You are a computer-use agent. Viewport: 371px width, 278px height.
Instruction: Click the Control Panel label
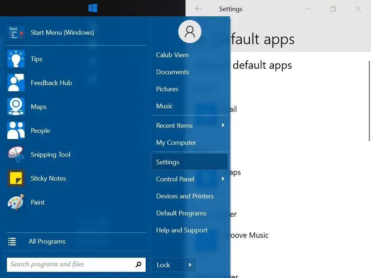(x=175, y=179)
